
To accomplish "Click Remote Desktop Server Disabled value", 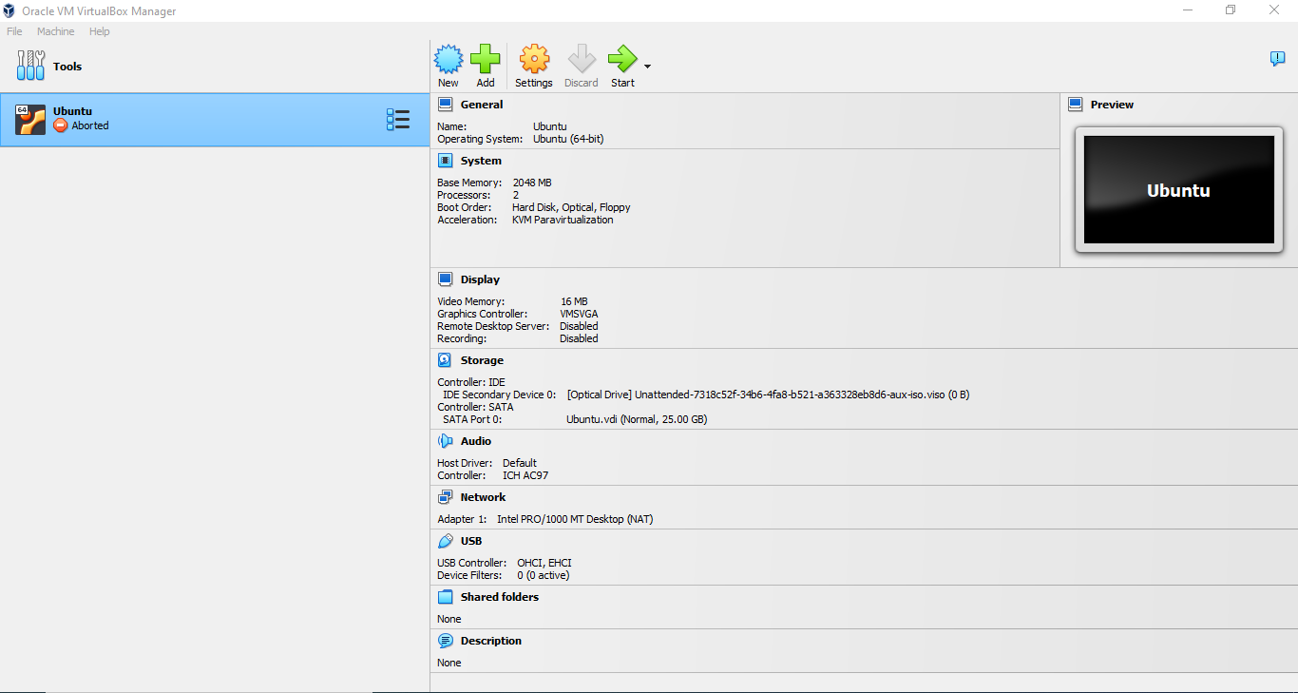I will pyautogui.click(x=579, y=326).
